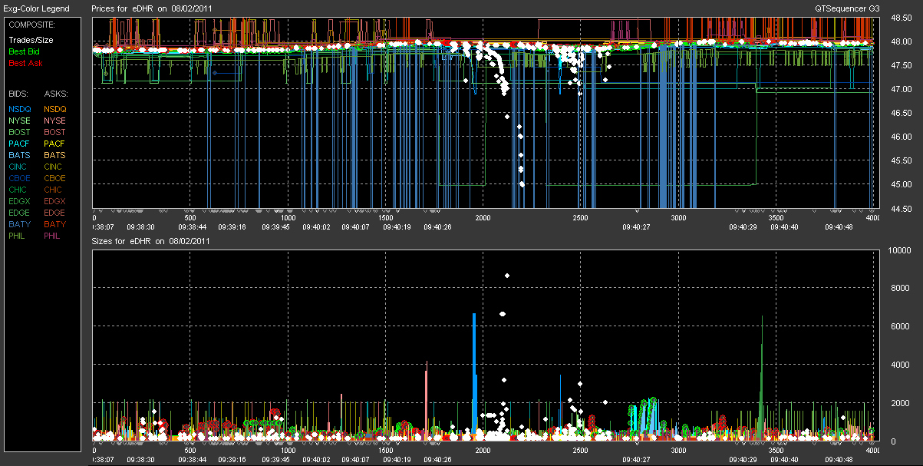The width and height of the screenshot is (923, 466).
Task: Click the green Best Bid legend label
Action: 23,51
